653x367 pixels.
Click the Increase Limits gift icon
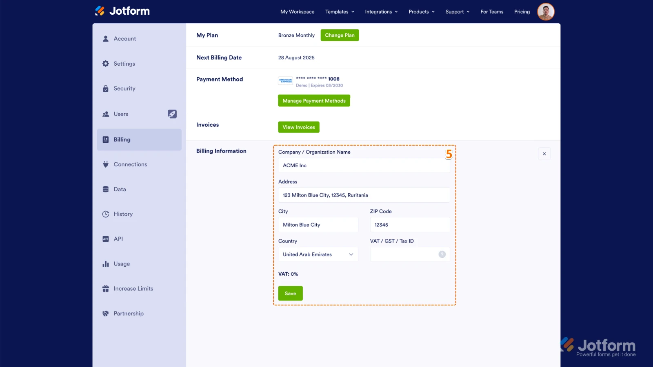pyautogui.click(x=105, y=288)
